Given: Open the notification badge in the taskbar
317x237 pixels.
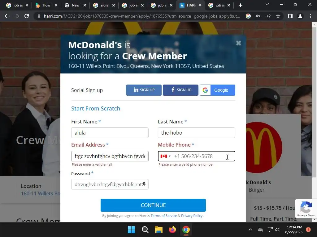Looking at the screenshot, I should [308, 230].
